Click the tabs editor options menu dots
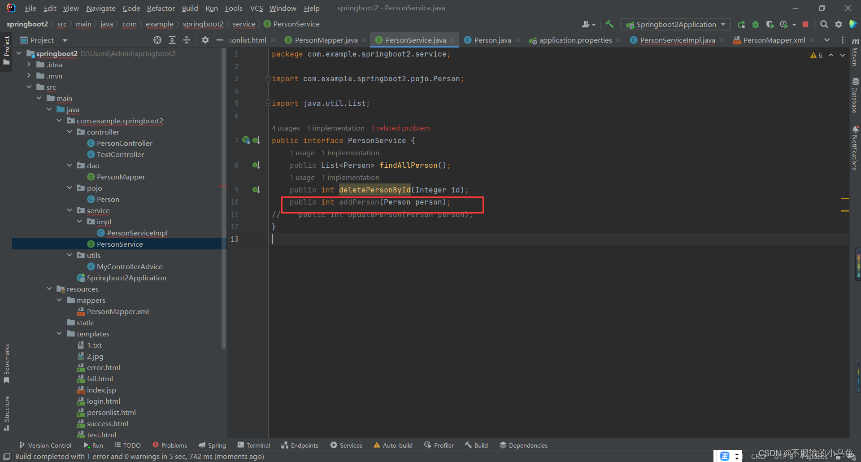The height and width of the screenshot is (462, 861). (843, 40)
